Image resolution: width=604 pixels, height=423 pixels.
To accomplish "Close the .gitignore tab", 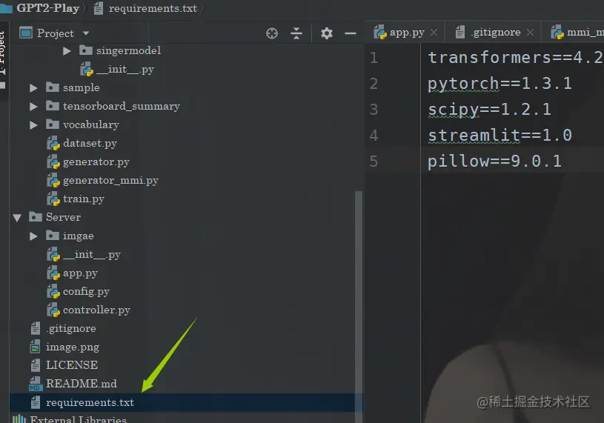I will coord(530,33).
